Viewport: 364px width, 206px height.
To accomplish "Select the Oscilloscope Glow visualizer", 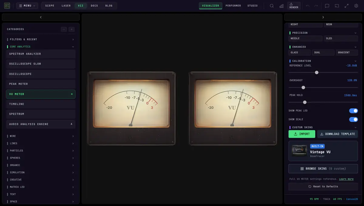I will pyautogui.click(x=41, y=64).
